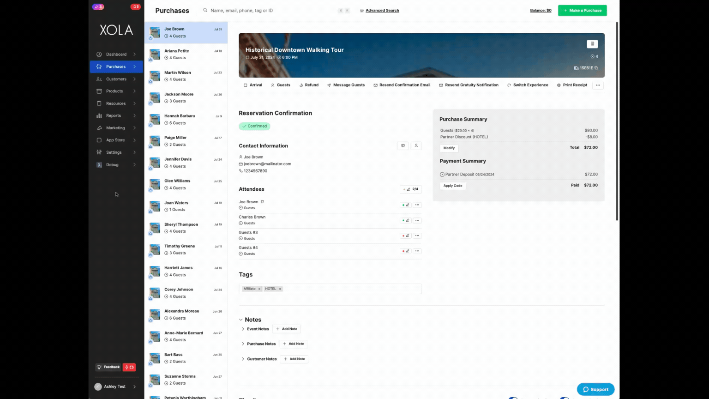Click the Arrival action
709x399 pixels.
pos(253,85)
